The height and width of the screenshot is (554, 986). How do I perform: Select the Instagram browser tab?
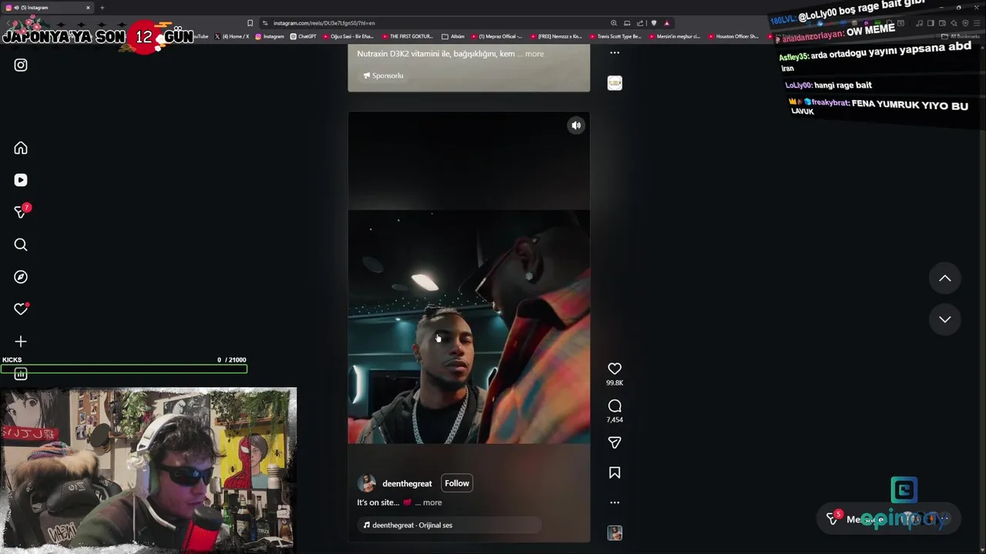pyautogui.click(x=46, y=8)
